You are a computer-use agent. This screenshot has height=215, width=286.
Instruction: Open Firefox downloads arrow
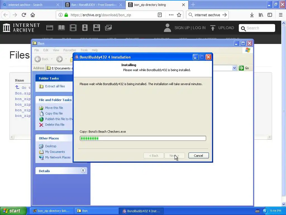click(x=252, y=15)
